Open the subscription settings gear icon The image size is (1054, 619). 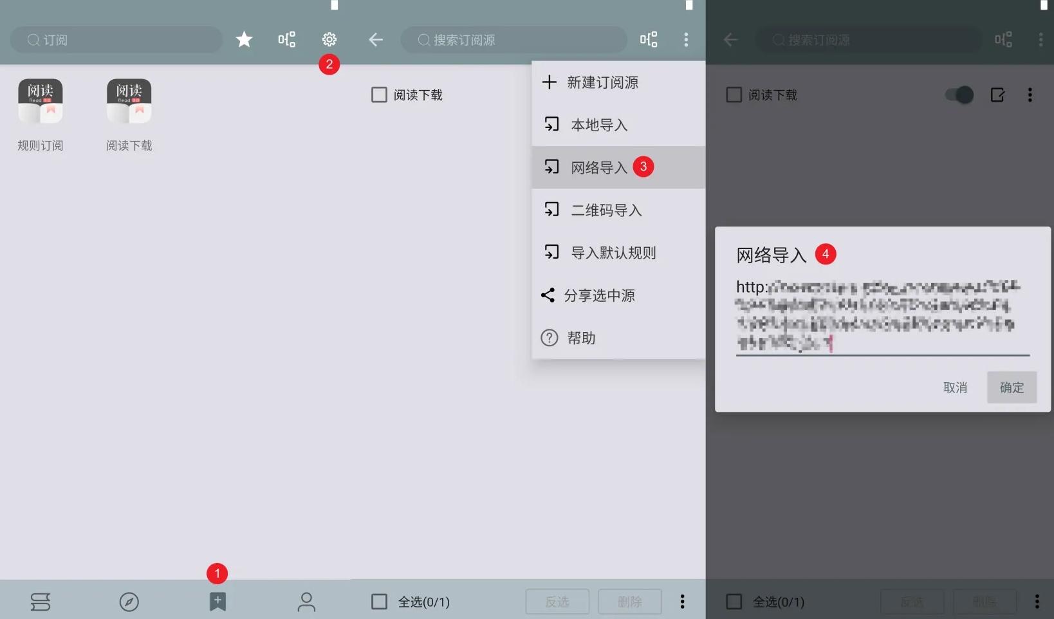click(x=329, y=40)
